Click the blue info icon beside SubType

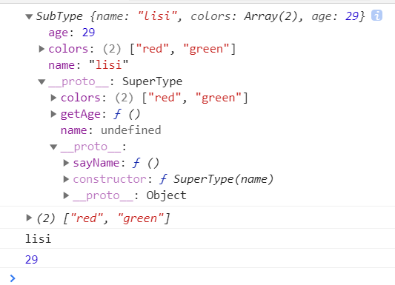point(376,16)
